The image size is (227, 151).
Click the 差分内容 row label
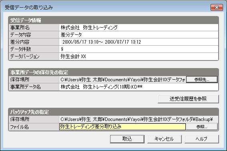point(20,42)
